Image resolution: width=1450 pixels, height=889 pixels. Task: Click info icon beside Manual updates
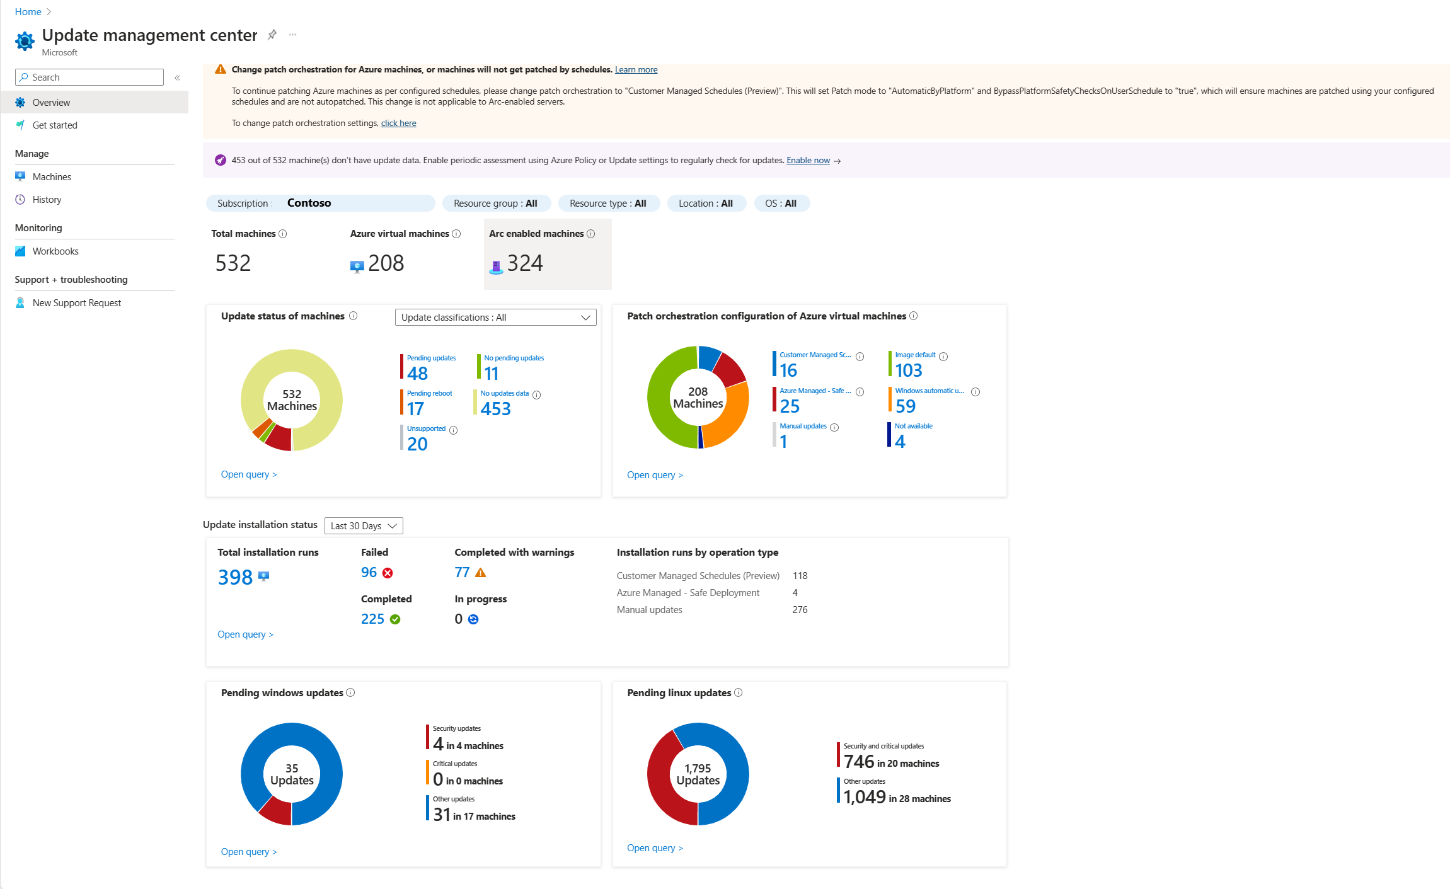pyautogui.click(x=834, y=427)
